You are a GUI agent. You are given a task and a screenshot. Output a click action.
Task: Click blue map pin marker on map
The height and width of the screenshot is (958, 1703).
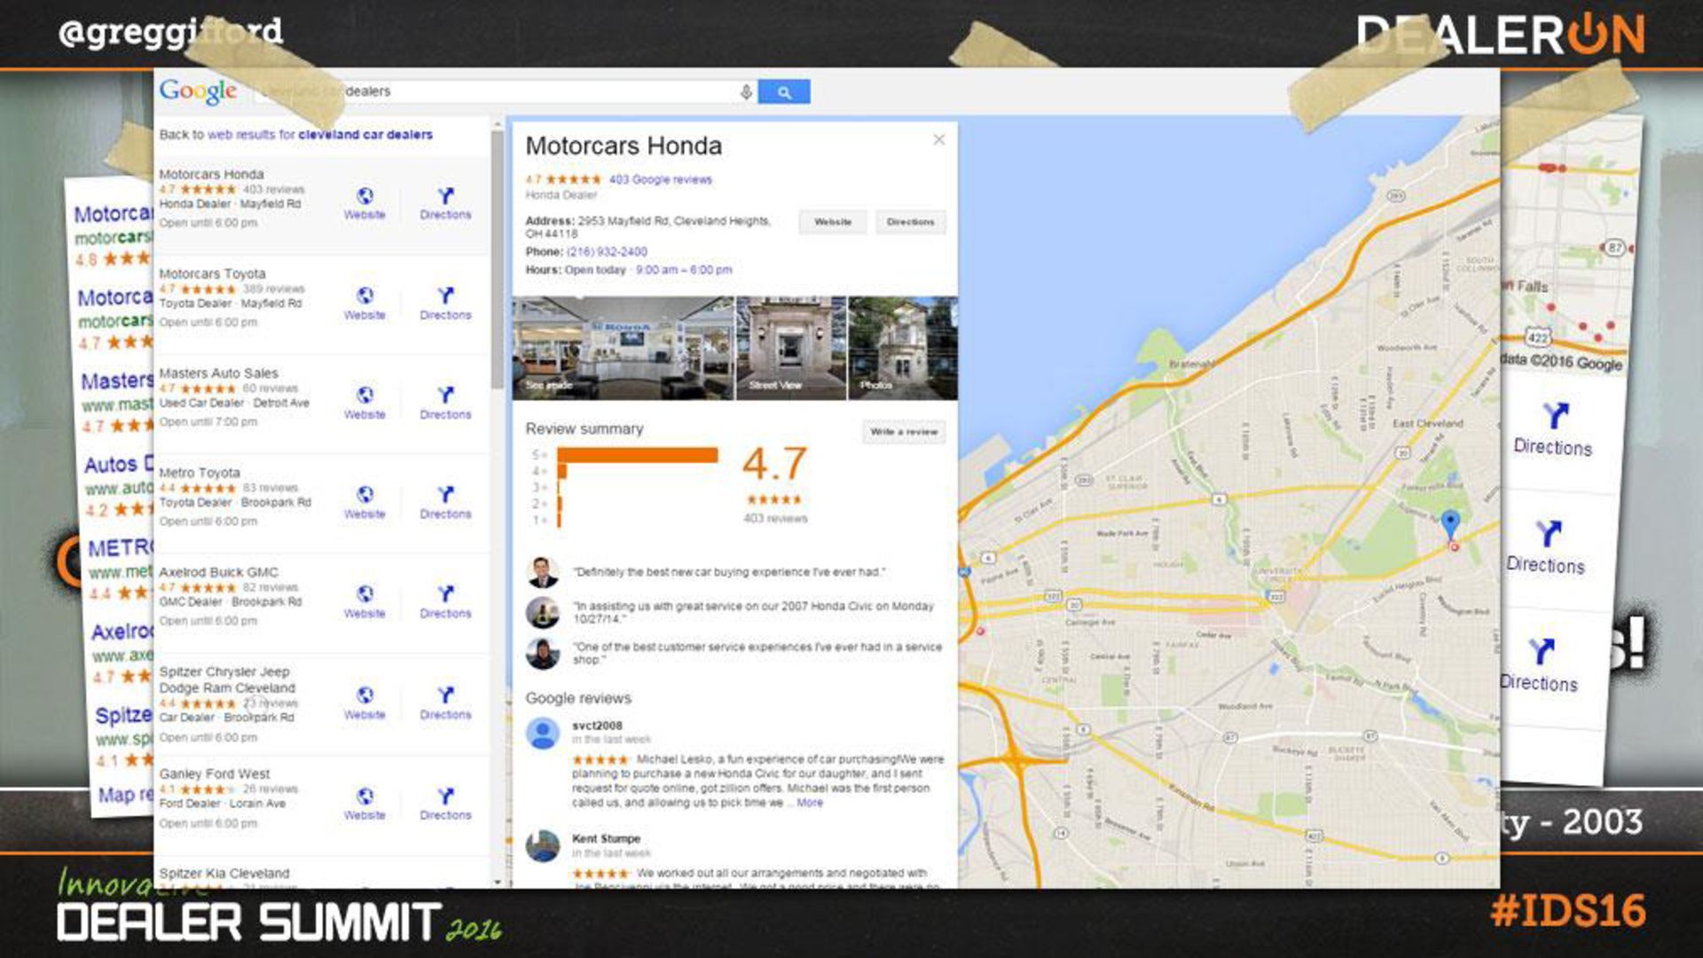tap(1450, 524)
